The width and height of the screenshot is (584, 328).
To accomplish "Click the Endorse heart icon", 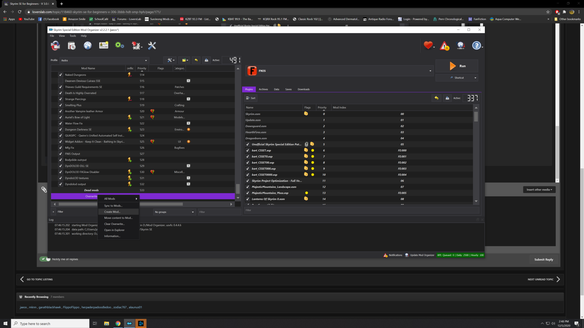I will (x=428, y=46).
